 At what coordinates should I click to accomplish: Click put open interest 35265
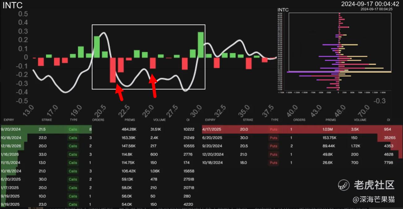tap(390, 138)
